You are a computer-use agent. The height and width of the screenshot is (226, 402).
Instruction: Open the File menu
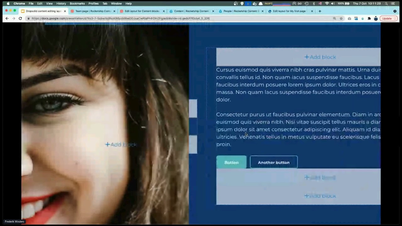(x=31, y=3)
